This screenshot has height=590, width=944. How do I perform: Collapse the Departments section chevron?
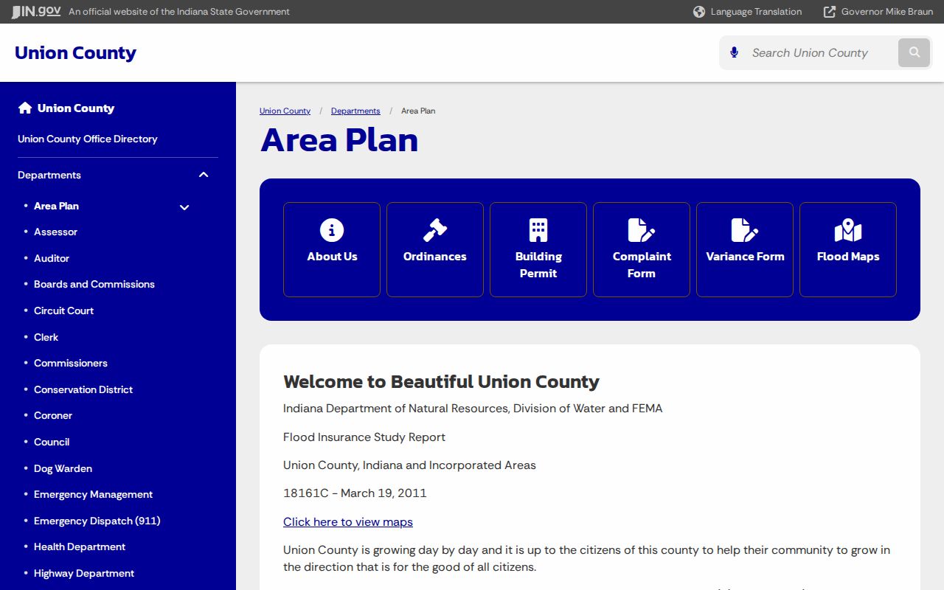click(204, 175)
